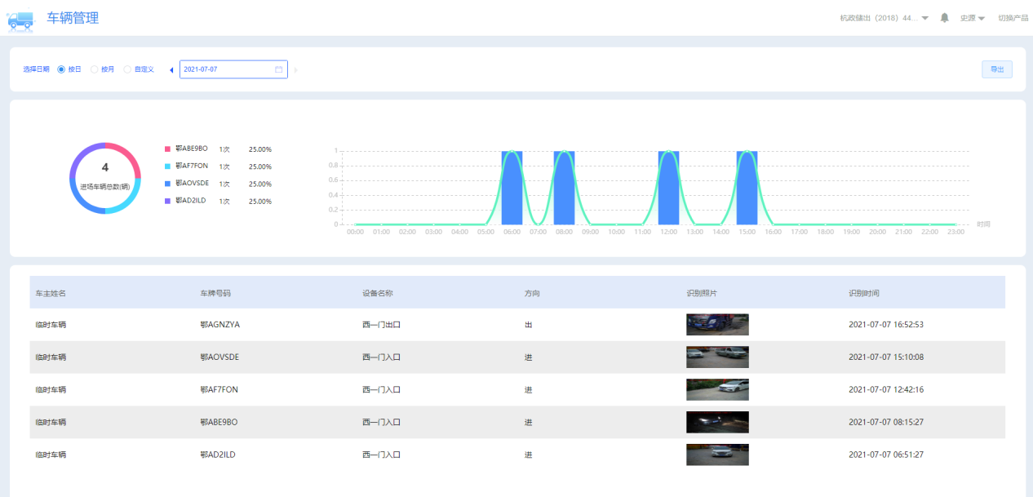Open the notification bell
Image resolution: width=1033 pixels, height=497 pixels.
click(x=945, y=18)
